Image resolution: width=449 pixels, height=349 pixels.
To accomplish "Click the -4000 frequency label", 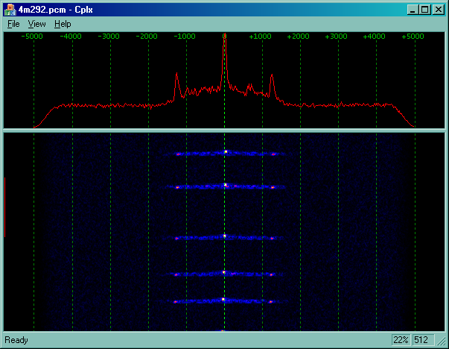I will tap(71, 37).
